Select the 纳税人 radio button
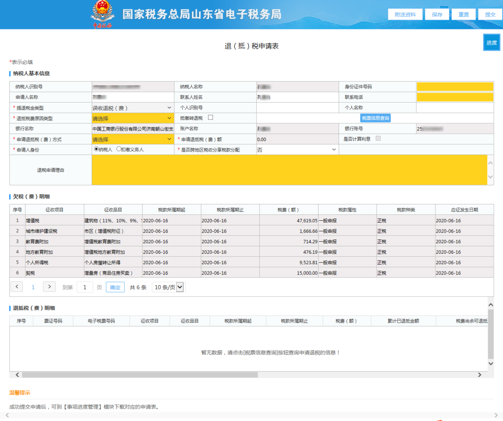This screenshot has height=421, width=503. coord(96,149)
